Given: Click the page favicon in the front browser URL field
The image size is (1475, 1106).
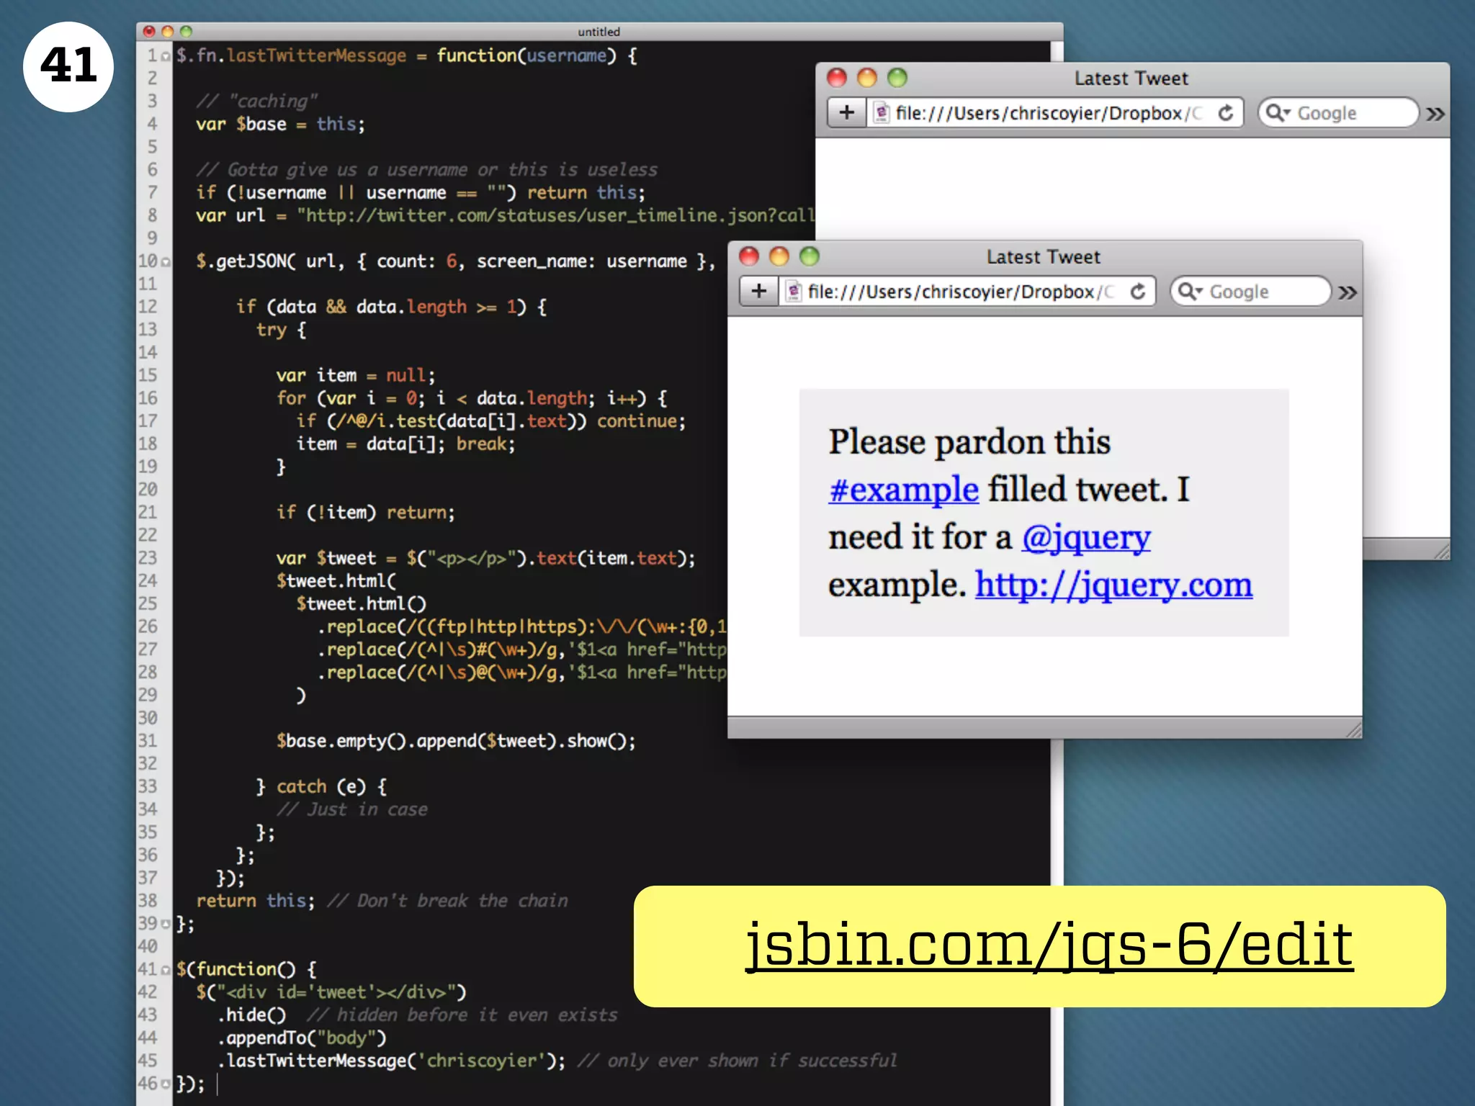Looking at the screenshot, I should (794, 292).
